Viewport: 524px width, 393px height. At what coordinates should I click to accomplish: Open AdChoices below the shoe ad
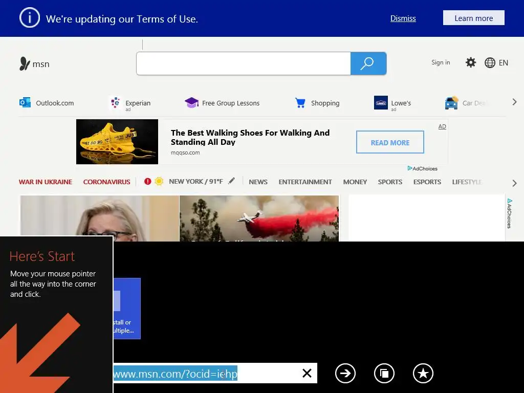pos(422,168)
